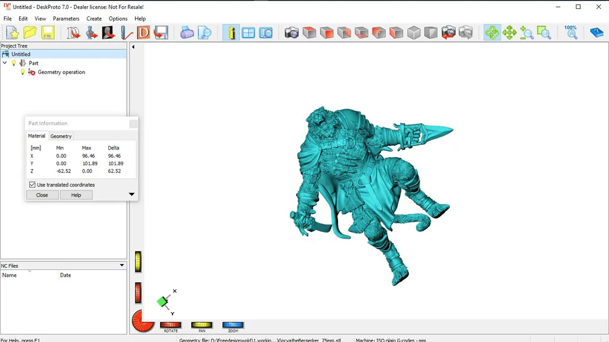Toggle Use translated coordinates checkbox
Viewport: 609px width, 342px height.
[32, 185]
